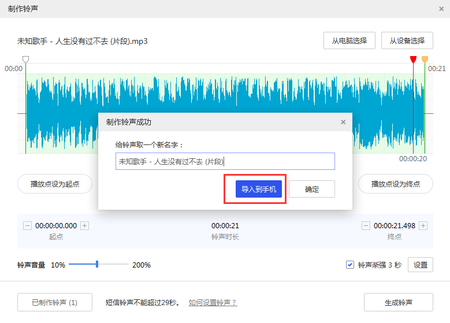Viewport: 450px width, 323px height.
Task: Decrease start time with minus button
Action: click(27, 226)
